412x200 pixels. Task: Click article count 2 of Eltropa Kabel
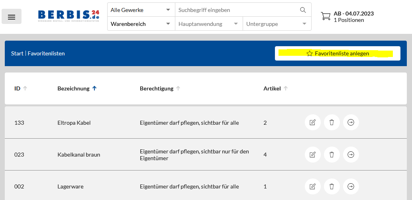click(x=265, y=123)
